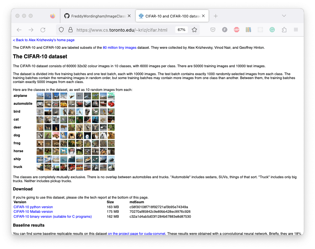This screenshot has width=315, height=249.
Task: Bookmark this page with the star
Action: (194, 30)
